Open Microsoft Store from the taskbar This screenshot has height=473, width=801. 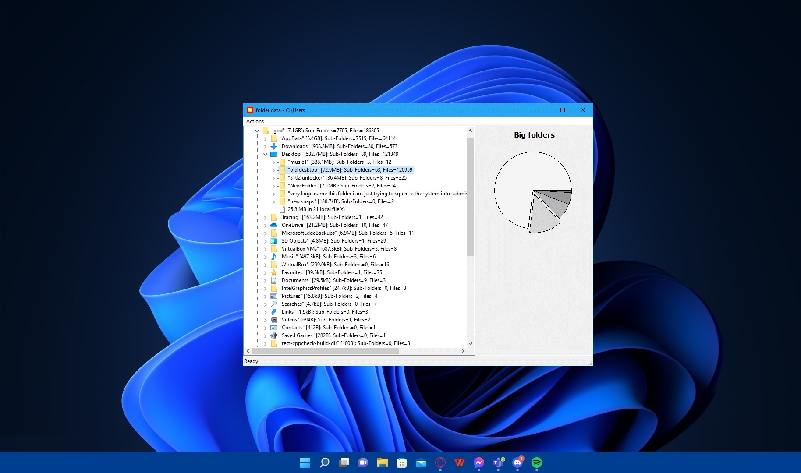pos(401,462)
